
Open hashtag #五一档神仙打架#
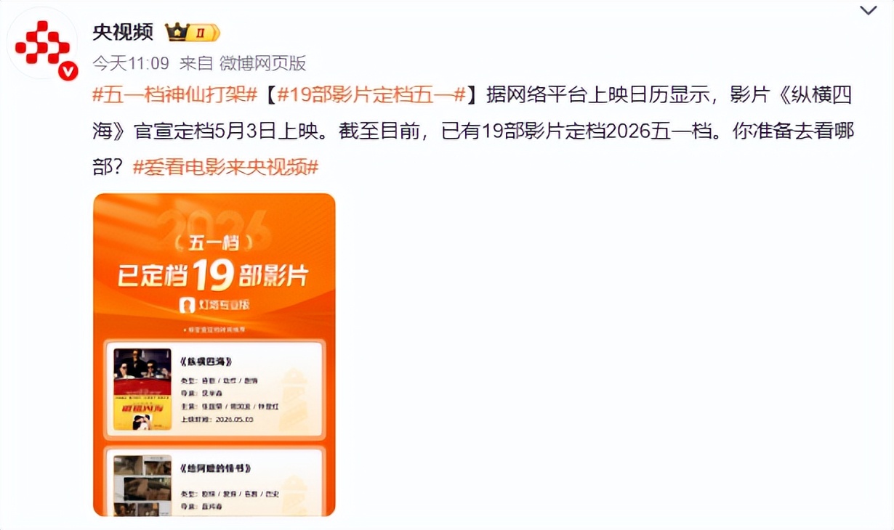point(175,95)
